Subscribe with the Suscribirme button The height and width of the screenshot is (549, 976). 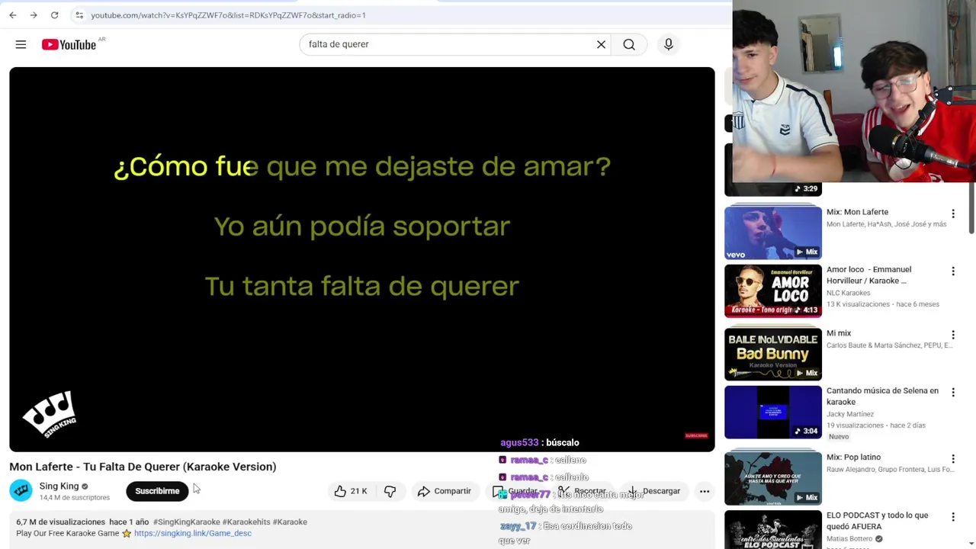click(x=157, y=491)
